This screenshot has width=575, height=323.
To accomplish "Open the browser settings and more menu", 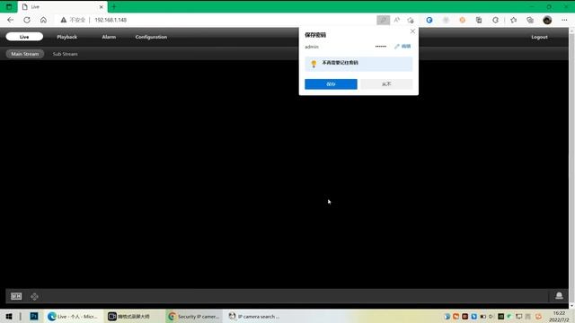I will [564, 20].
